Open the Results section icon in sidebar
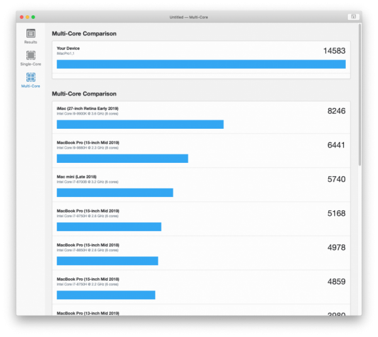The width and height of the screenshot is (378, 337). [31, 33]
